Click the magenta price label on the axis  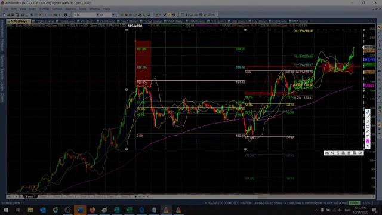(369, 85)
